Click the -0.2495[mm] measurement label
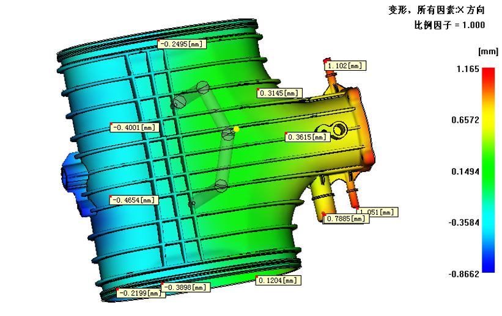Viewport: 502px width, 316px height. coord(181,44)
